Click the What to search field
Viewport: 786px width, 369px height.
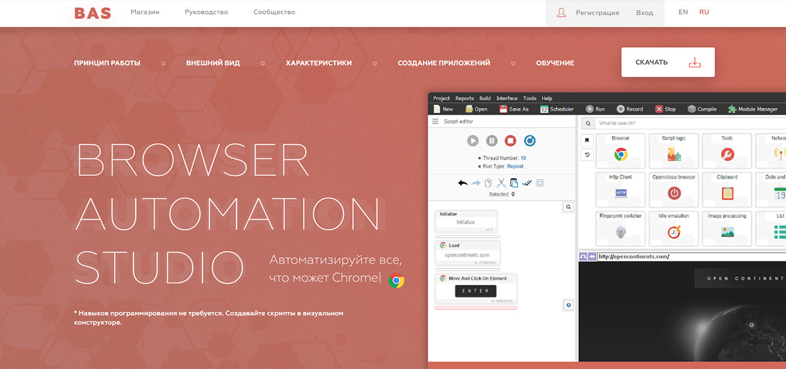pos(690,123)
